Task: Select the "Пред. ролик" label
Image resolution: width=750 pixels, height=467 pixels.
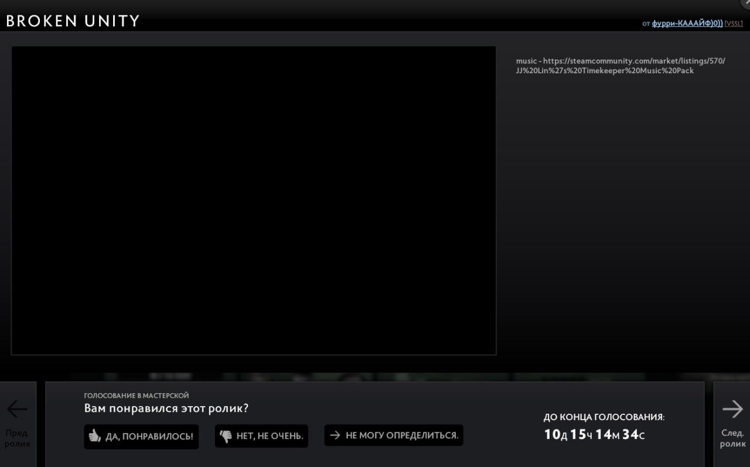Action: point(17,438)
